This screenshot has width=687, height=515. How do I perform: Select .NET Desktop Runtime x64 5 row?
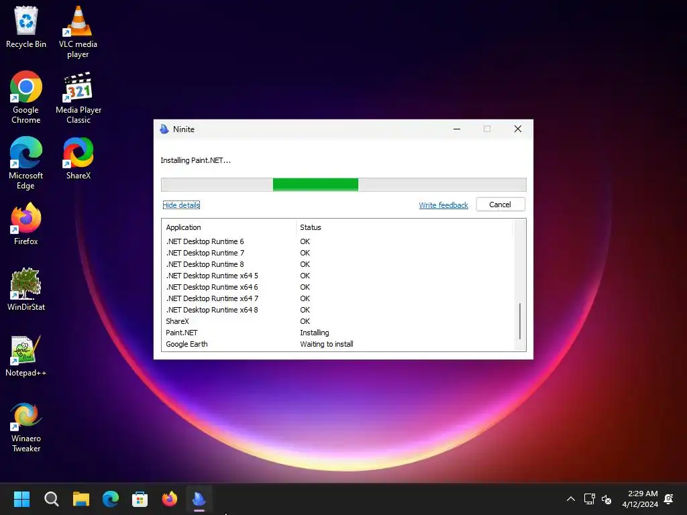tap(337, 276)
